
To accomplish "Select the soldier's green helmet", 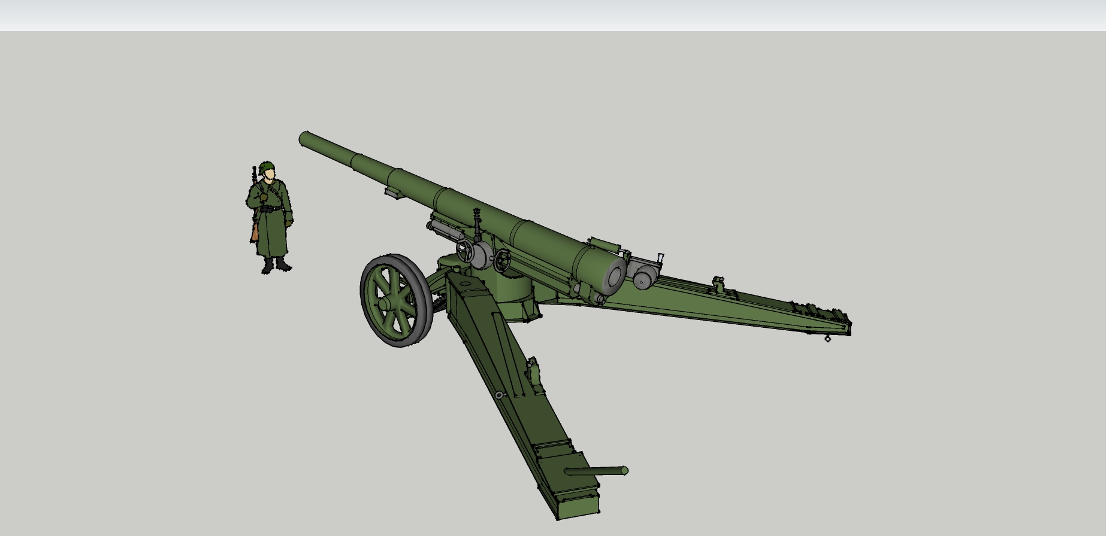I will tap(267, 166).
